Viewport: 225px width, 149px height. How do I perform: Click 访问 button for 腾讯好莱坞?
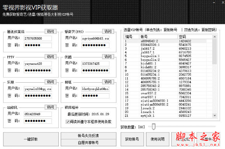(x=50, y=31)
